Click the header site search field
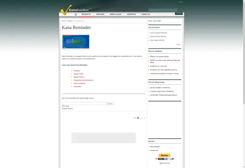Image resolution: width=245 pixels, height=168 pixels. pyautogui.click(x=162, y=10)
